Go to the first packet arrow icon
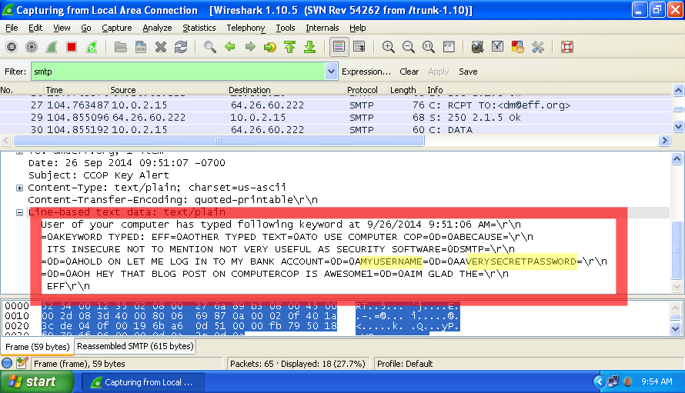 [290, 47]
